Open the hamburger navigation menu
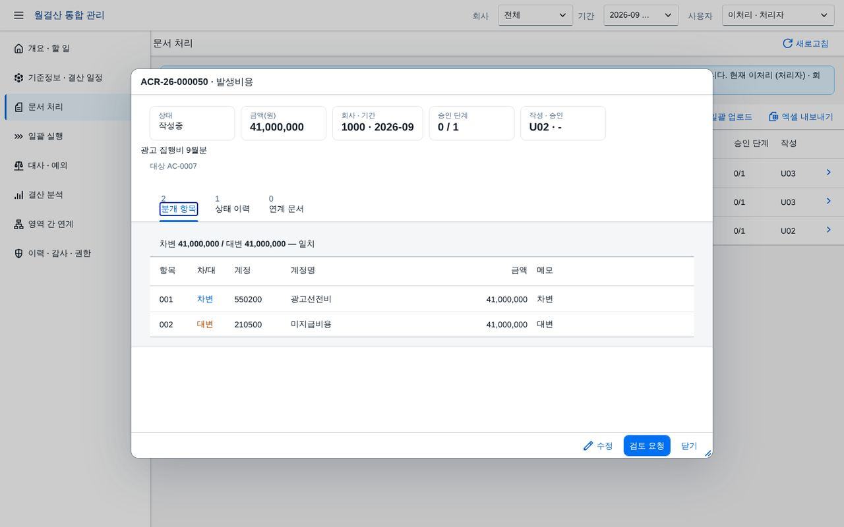The image size is (844, 527). [18, 15]
